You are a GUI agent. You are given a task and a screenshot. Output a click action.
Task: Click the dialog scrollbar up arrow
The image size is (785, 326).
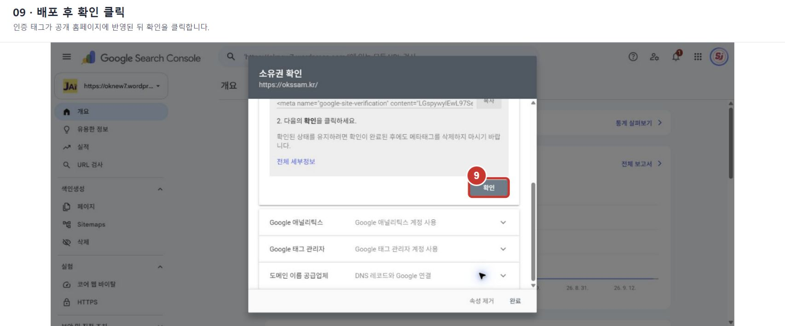[533, 103]
